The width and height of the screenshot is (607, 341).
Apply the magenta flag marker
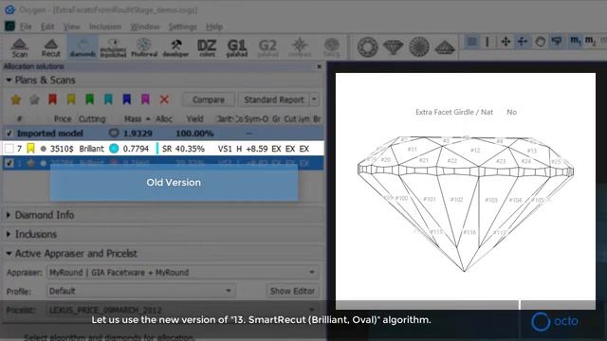pyautogui.click(x=145, y=99)
